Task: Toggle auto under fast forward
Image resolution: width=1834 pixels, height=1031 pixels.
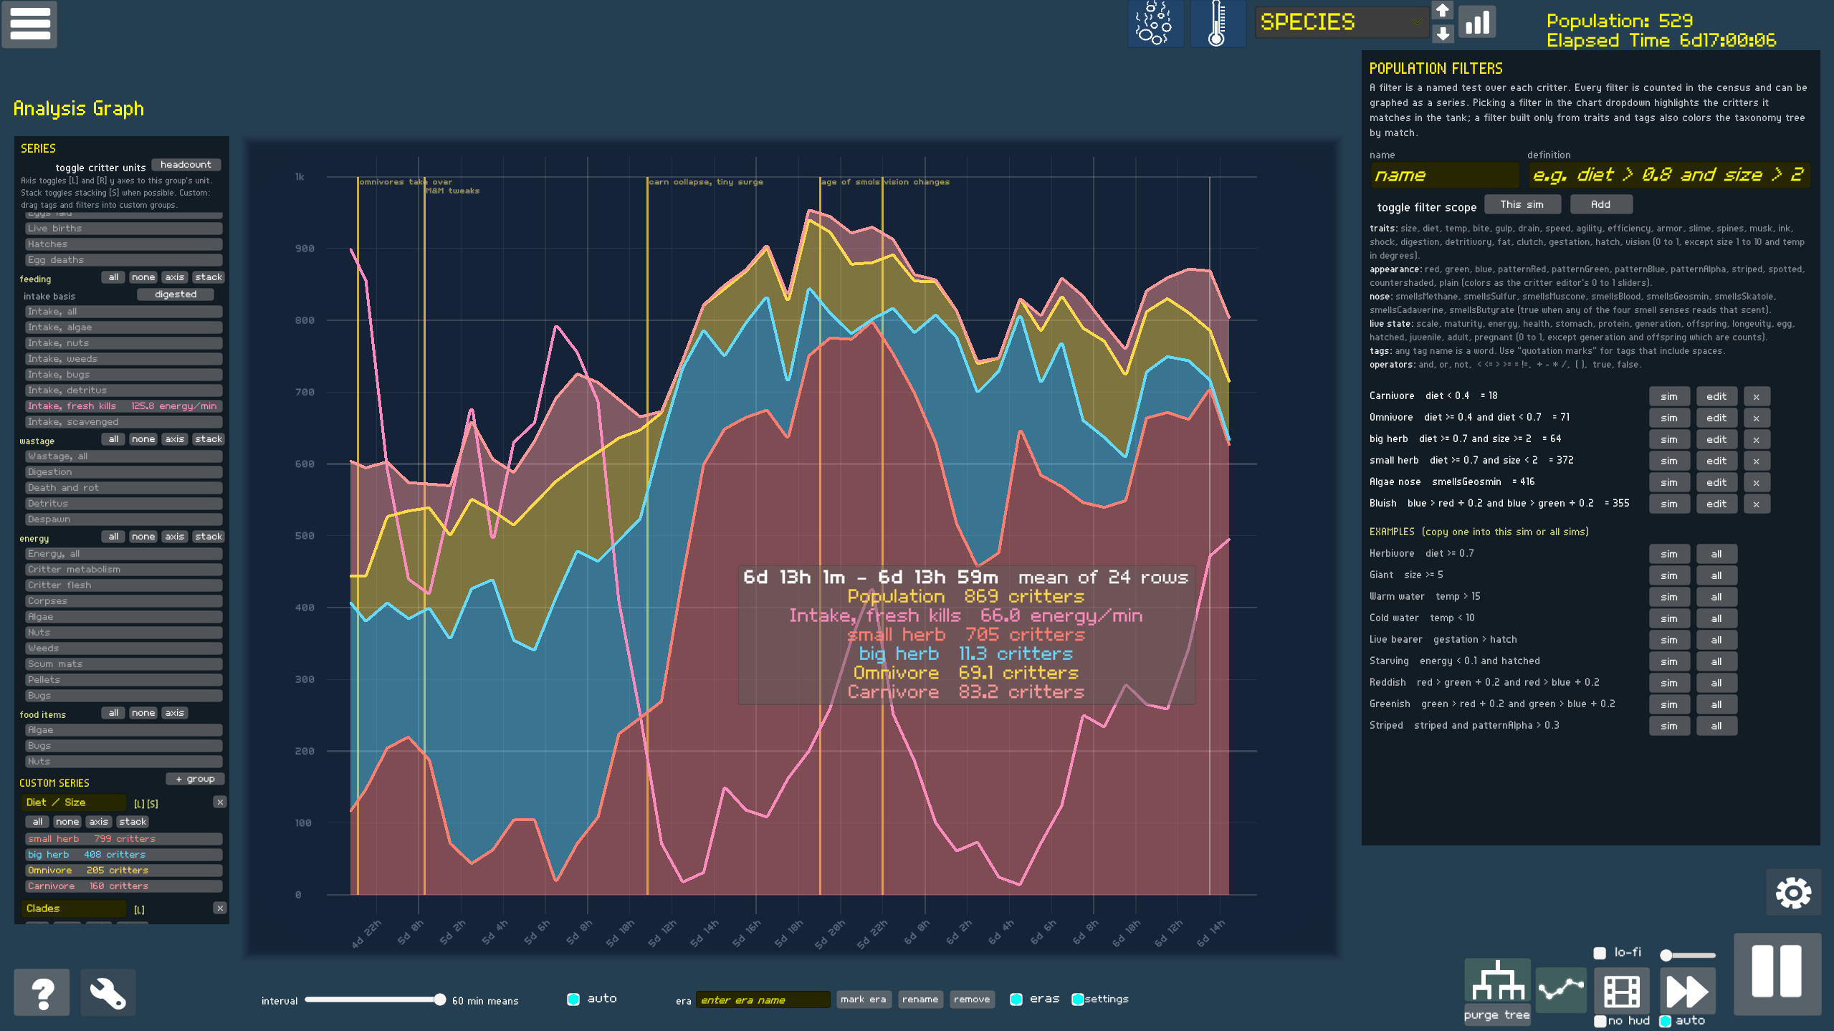Action: pyautogui.click(x=1666, y=1021)
